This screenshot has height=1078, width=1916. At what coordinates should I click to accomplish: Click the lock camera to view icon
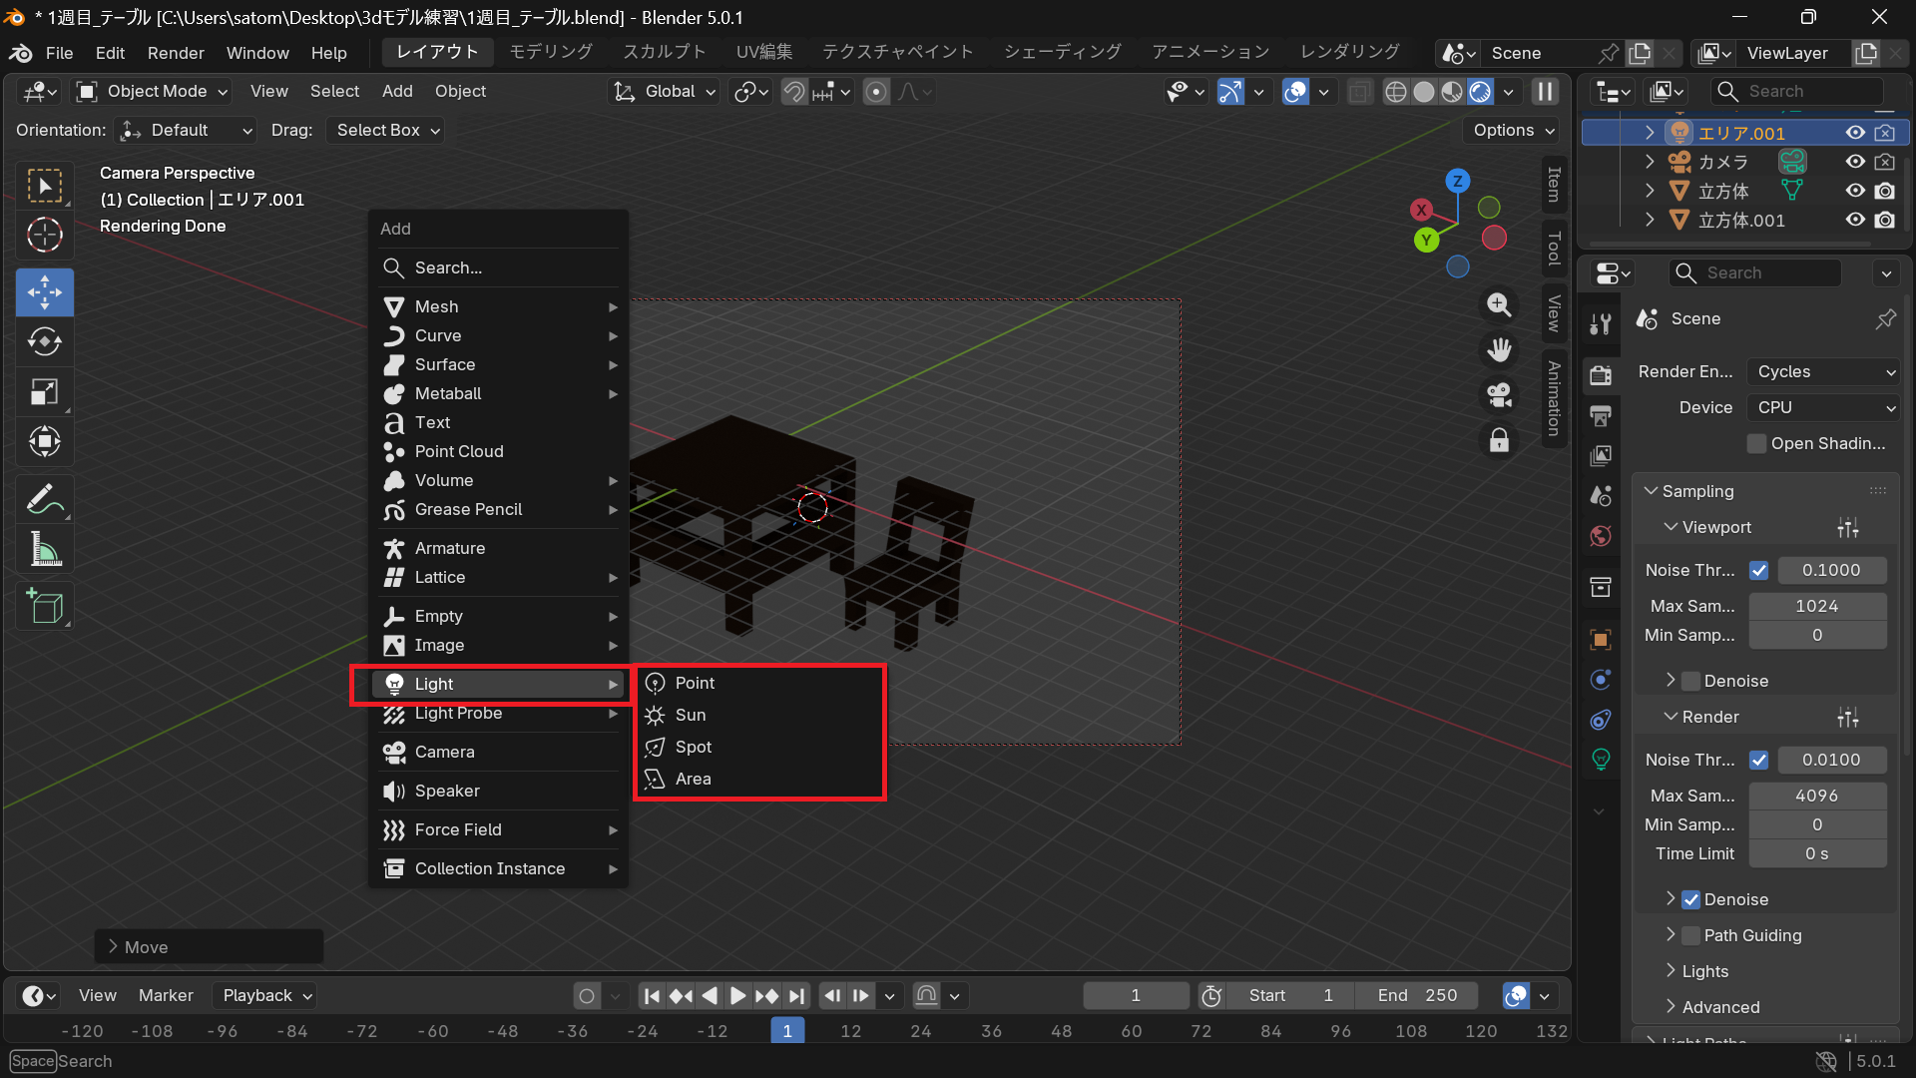(x=1499, y=440)
